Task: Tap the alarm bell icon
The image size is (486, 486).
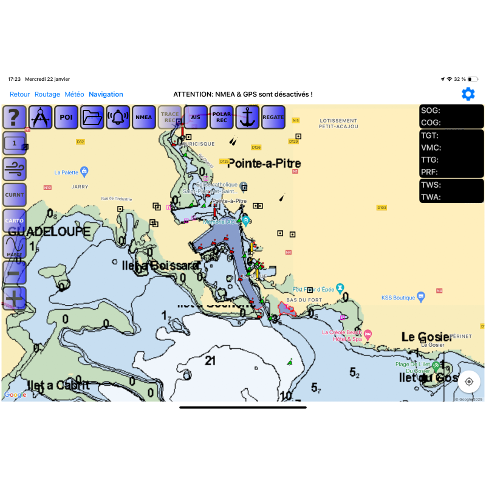Action: pyautogui.click(x=118, y=117)
